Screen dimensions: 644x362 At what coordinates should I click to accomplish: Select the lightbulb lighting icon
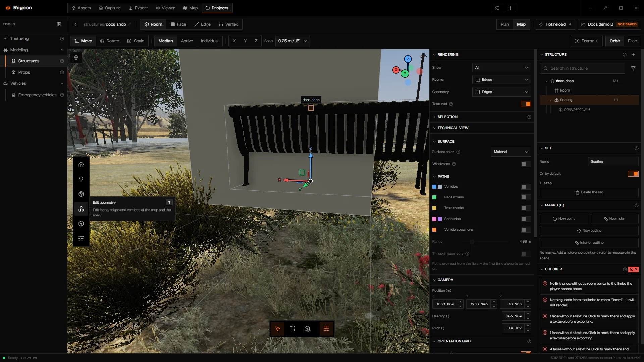coord(81,179)
